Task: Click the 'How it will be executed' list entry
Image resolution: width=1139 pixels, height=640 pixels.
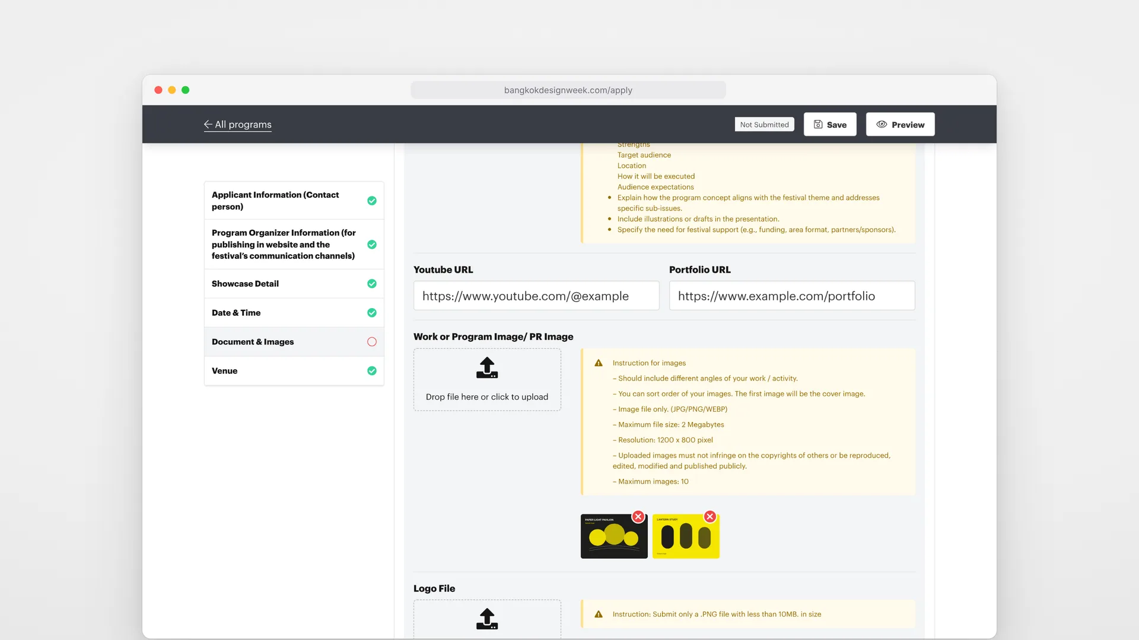Action: tap(656, 177)
